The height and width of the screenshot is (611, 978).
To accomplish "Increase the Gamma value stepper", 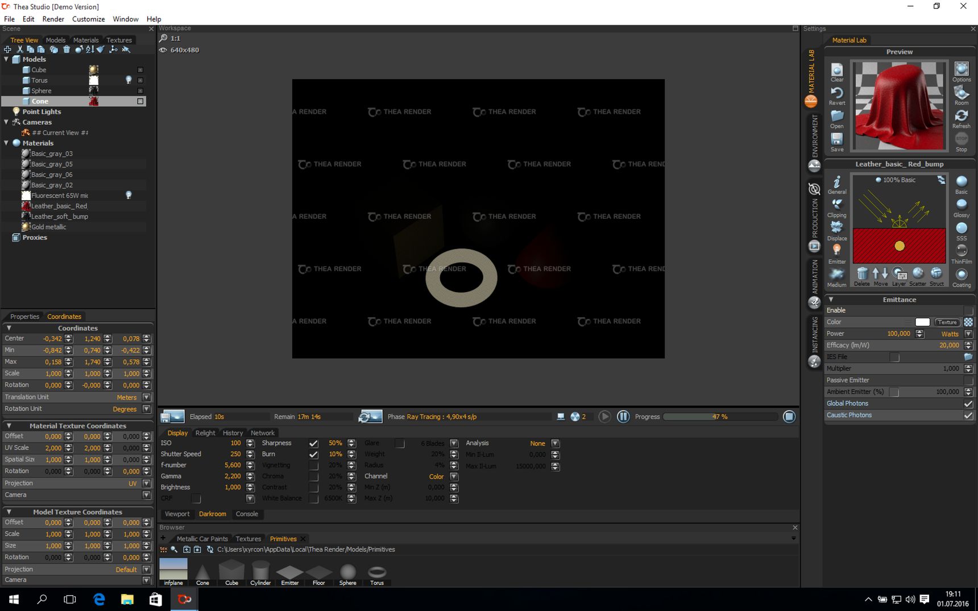I will [x=250, y=474].
